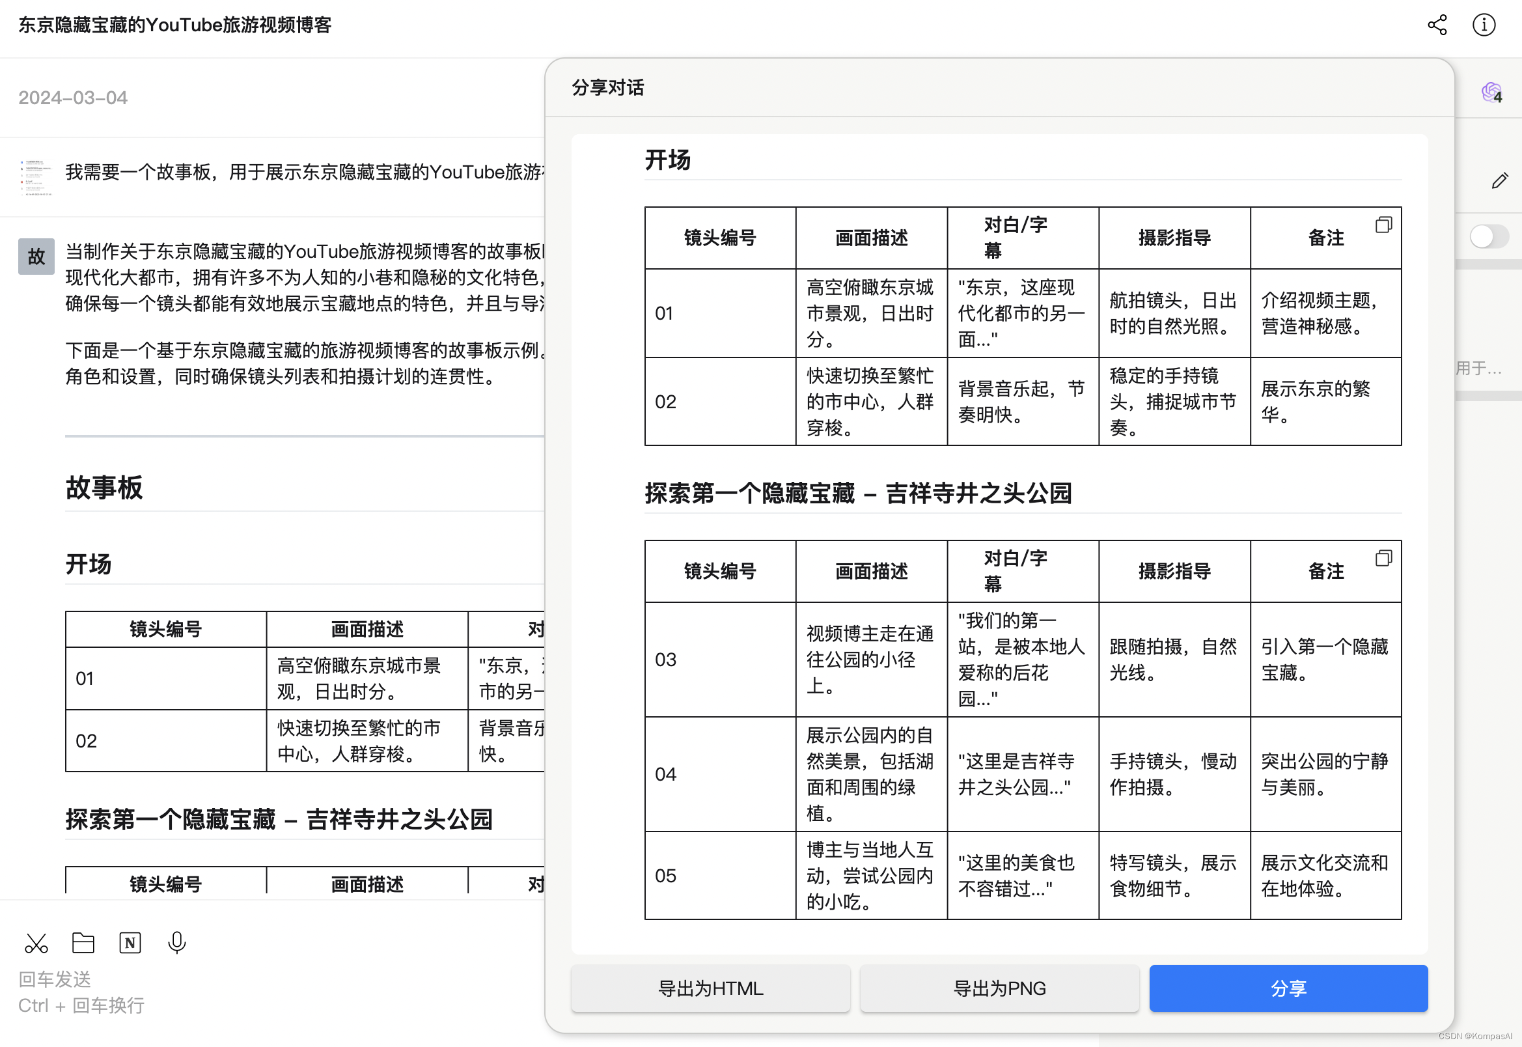The image size is (1522, 1047).
Task: Click 导出为PNG button
Action: pos(999,988)
